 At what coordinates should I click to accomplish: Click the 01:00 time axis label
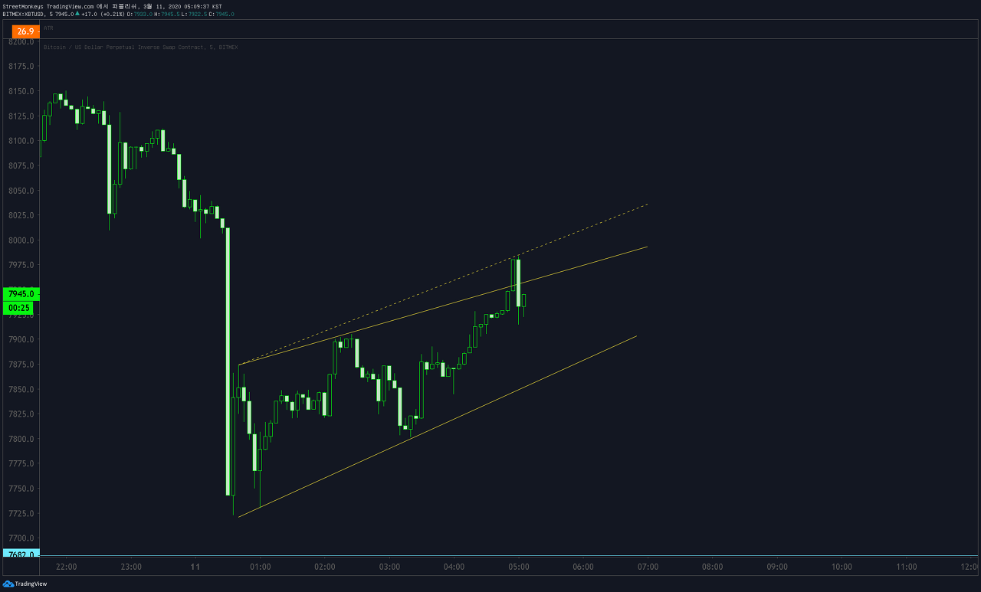261,567
